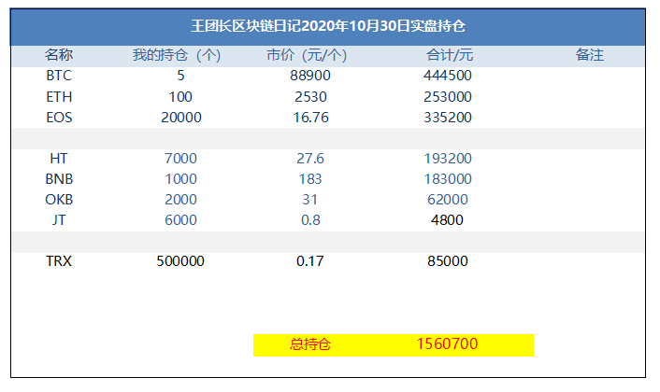Click the BTC name cell
Image resolution: width=660 pixels, height=392 pixels.
59,76
